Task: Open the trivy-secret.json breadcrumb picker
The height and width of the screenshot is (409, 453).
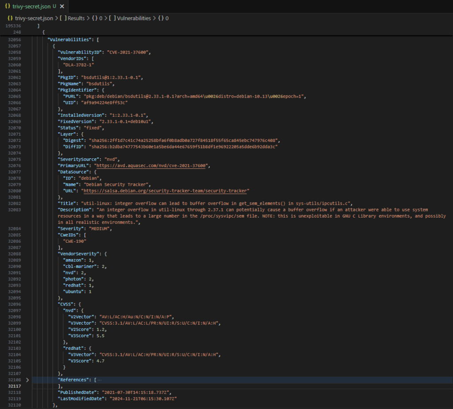Action: point(33,18)
